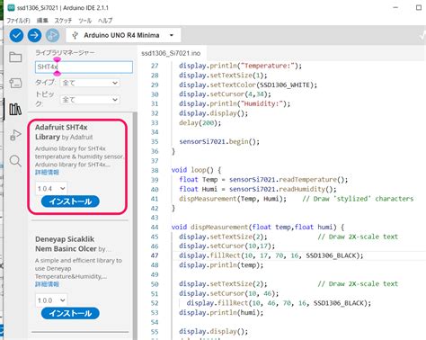Open the 1.0.0 version dropdown for Deneyap library

click(51, 300)
